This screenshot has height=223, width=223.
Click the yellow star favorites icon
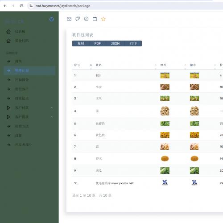pos(103,19)
